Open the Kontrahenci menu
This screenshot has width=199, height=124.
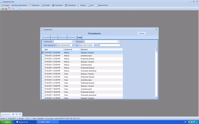57,5
